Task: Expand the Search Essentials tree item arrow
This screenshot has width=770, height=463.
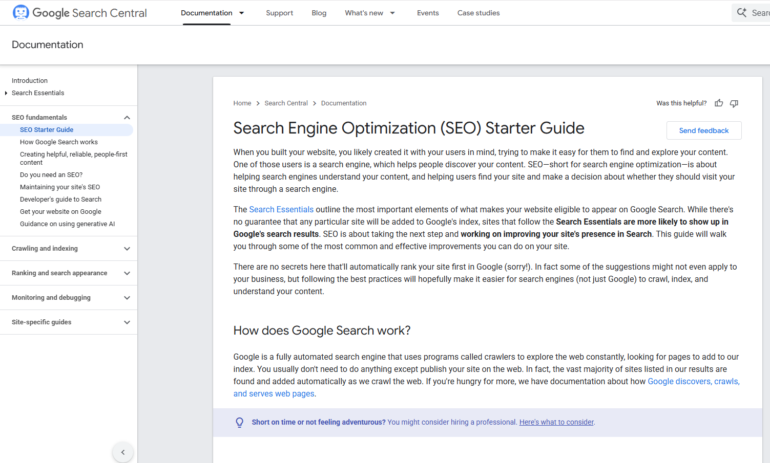Action: (6, 93)
